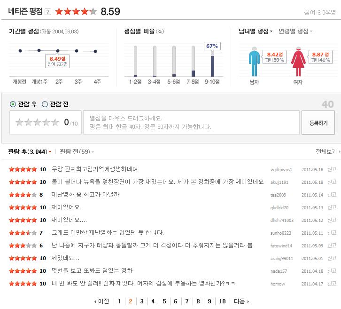The width and height of the screenshot is (341, 309).
Task: Go to review page 9
Action: [x=209, y=301]
